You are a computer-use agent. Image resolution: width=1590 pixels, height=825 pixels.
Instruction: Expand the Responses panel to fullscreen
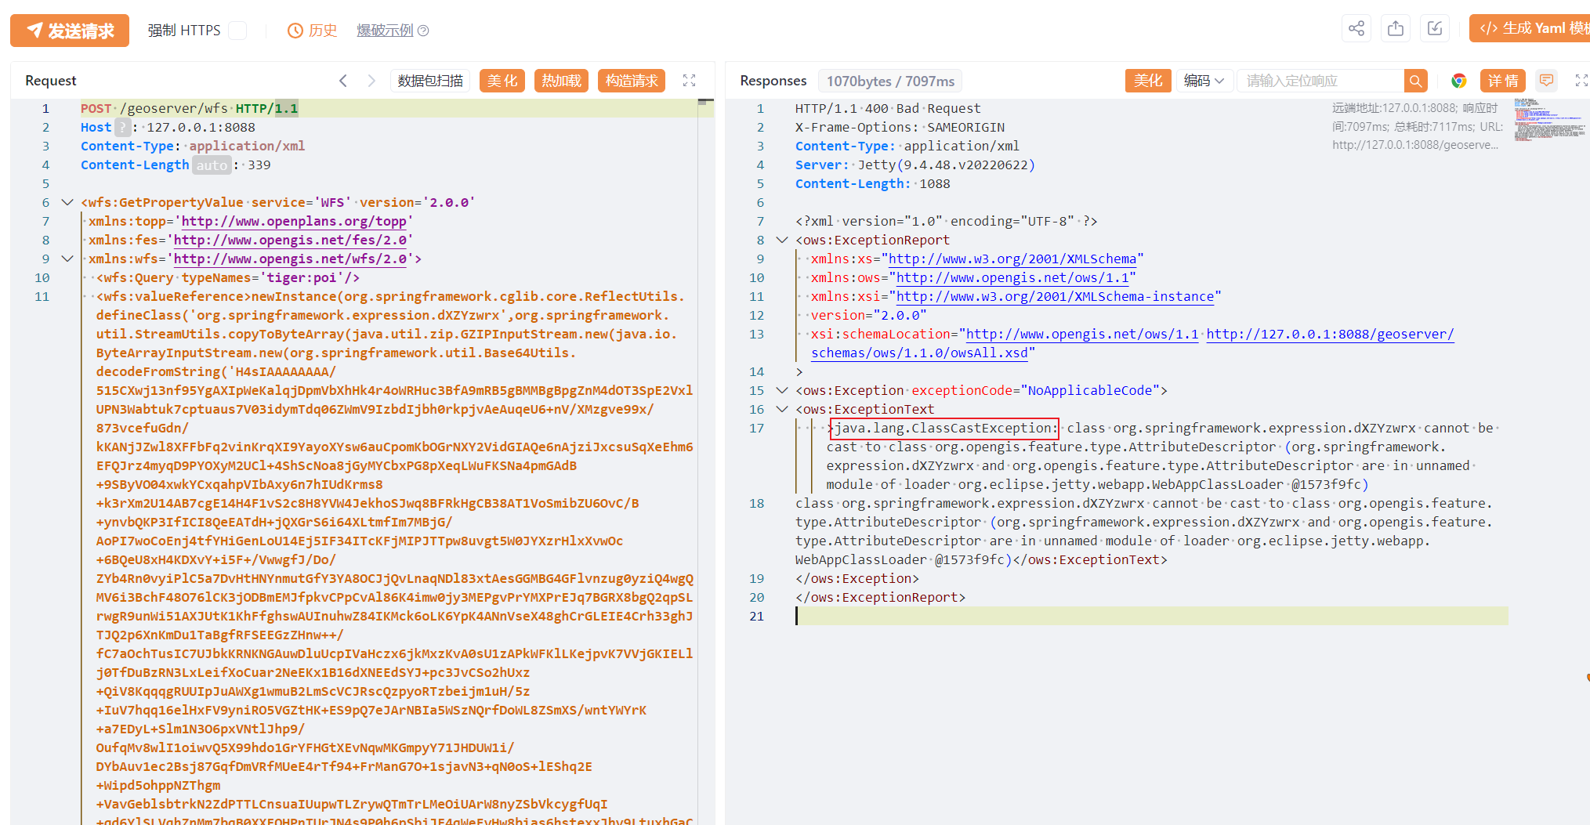[1581, 81]
